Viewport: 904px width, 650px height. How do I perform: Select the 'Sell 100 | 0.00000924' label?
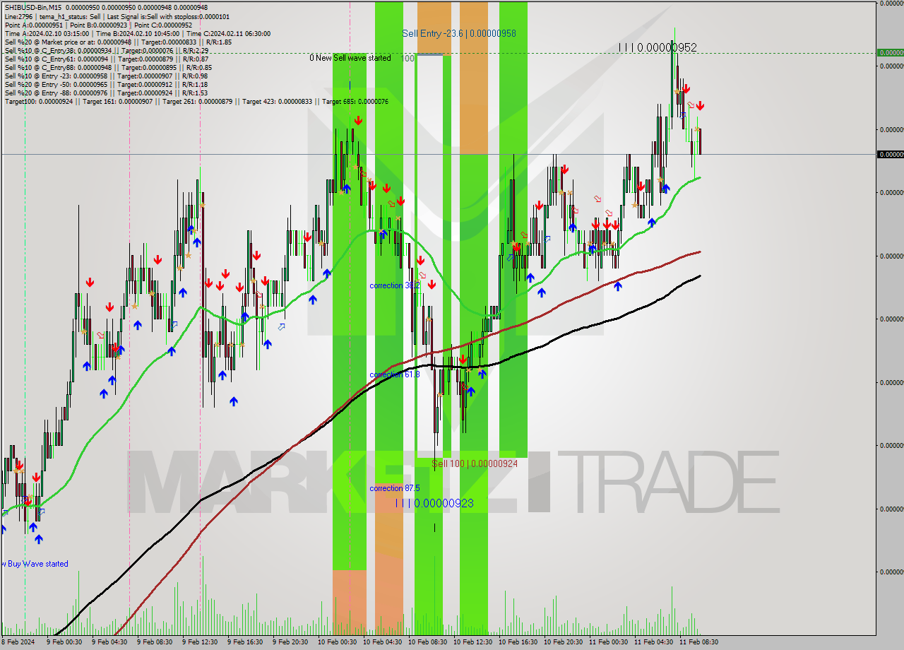coord(475,463)
